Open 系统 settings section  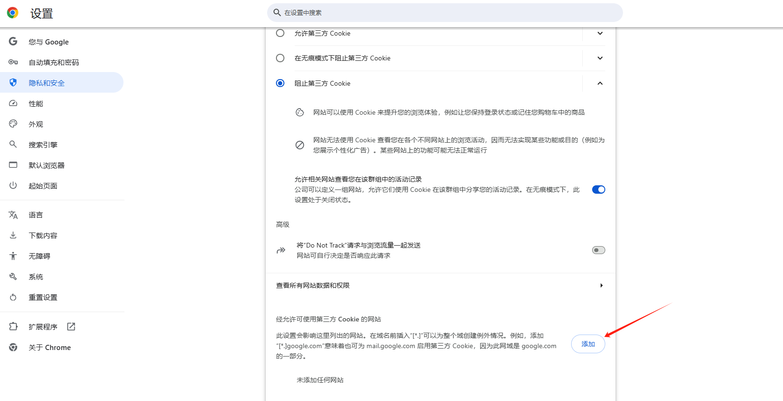[x=36, y=277]
